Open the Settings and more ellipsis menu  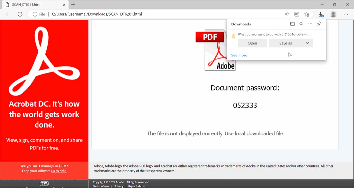[x=346, y=14]
